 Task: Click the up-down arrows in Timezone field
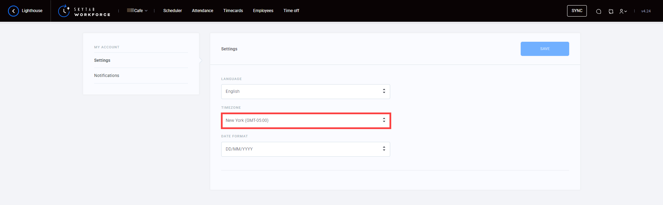point(384,120)
